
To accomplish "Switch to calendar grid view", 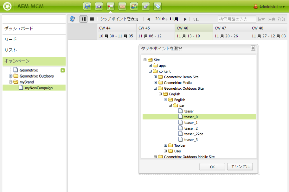I will point(83,19).
